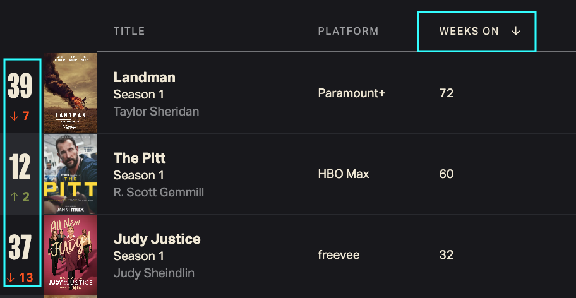Open The Pitt title link
This screenshot has width=576, height=298.
140,158
